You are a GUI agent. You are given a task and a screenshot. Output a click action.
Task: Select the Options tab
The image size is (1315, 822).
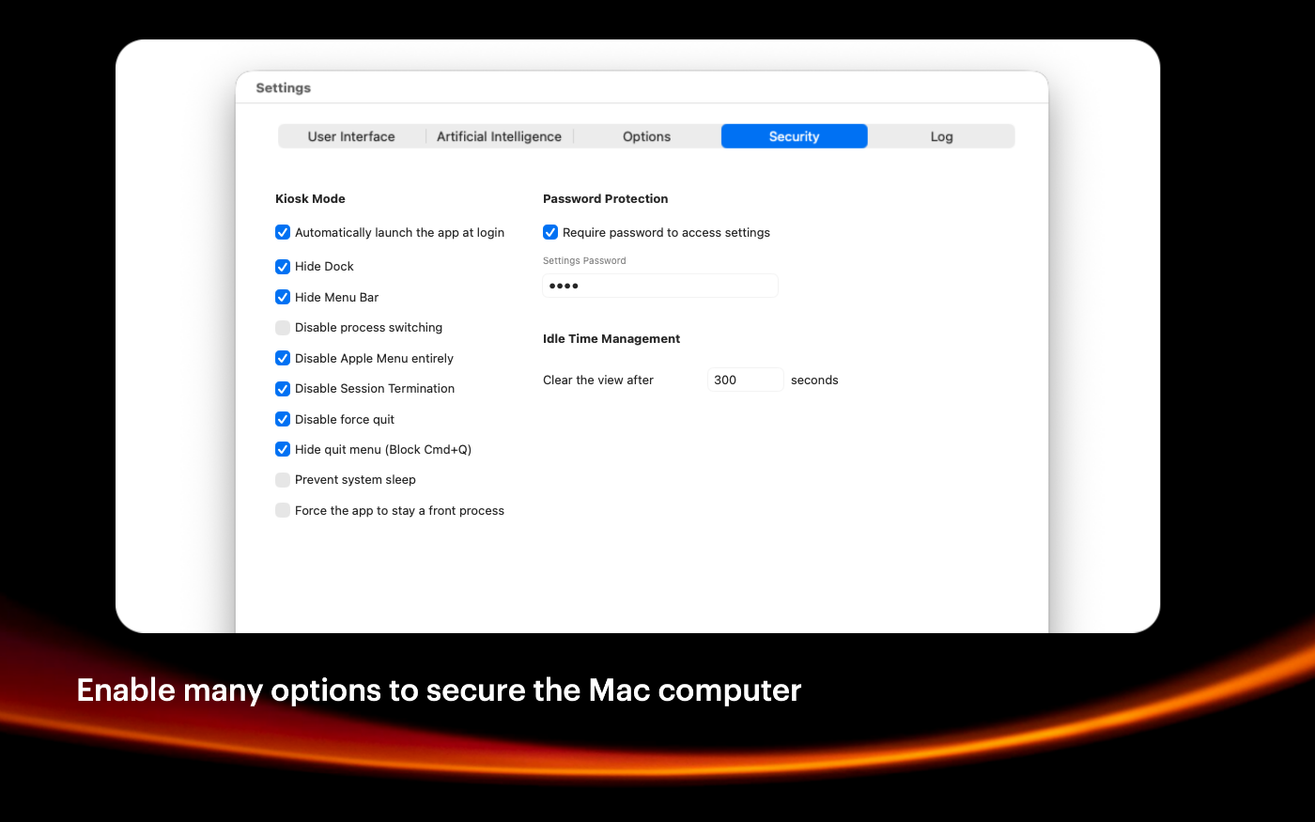[x=646, y=136]
